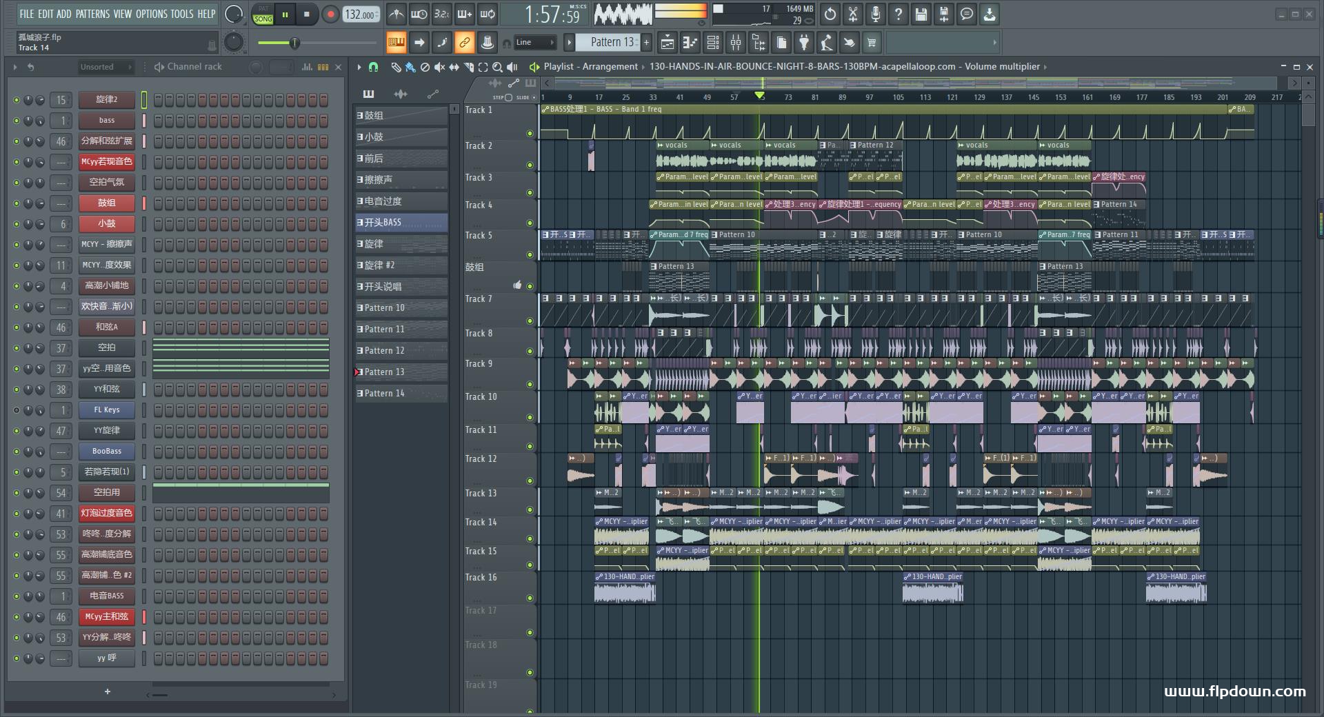The image size is (1324, 717).
Task: Open the channel rack view icon
Action: [x=712, y=43]
